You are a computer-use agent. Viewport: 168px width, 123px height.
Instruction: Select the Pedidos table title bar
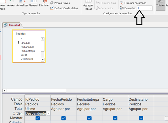tap(29, 34)
